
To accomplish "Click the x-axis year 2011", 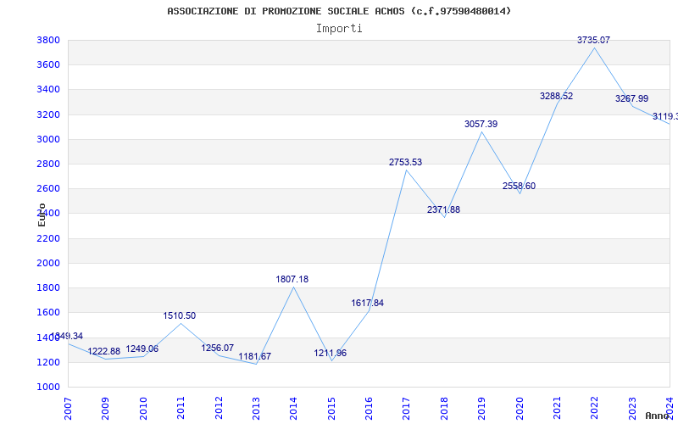I will 181,409.
